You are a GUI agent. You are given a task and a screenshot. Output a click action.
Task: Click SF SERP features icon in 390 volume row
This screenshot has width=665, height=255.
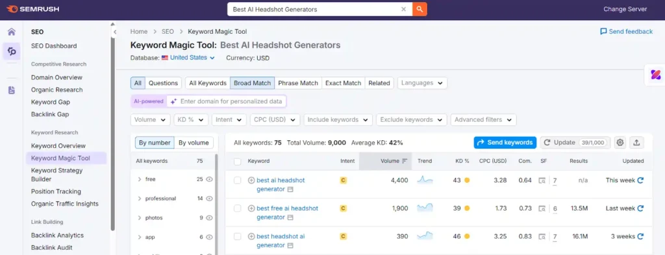[x=542, y=236]
